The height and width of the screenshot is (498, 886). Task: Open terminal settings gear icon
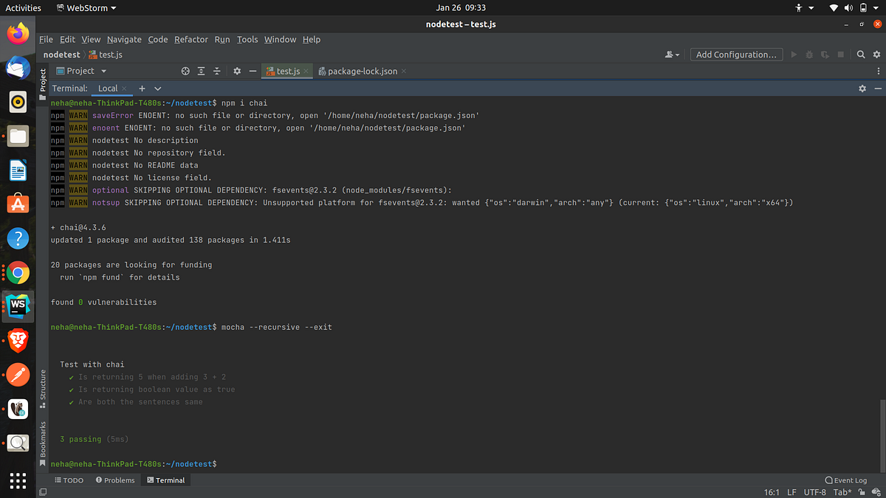[862, 89]
